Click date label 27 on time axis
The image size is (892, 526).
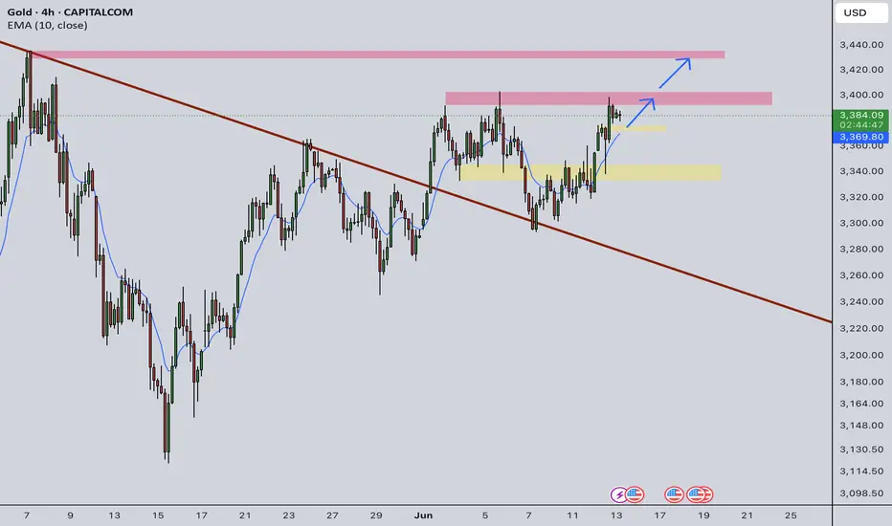coord(332,515)
